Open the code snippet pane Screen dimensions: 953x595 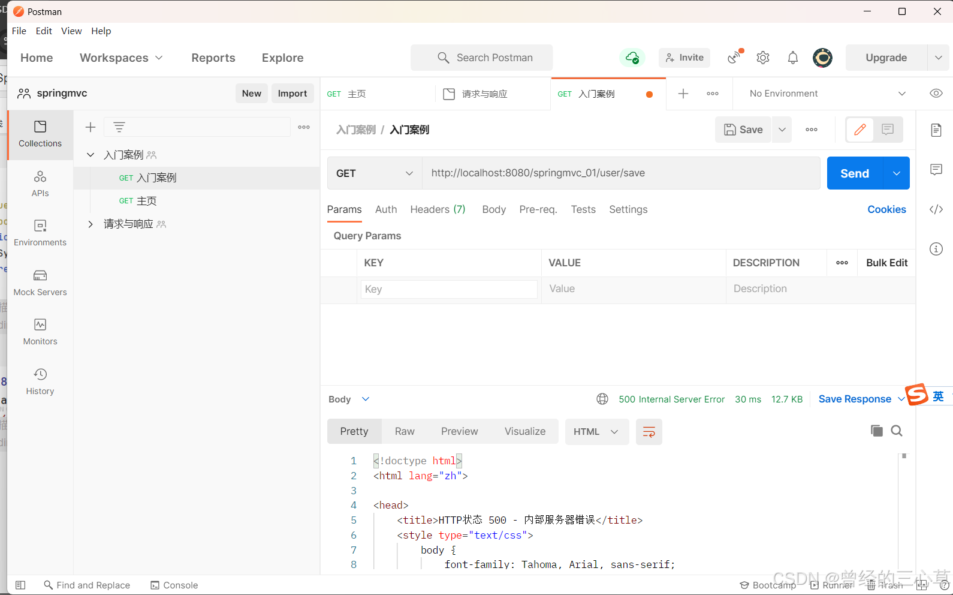click(936, 209)
